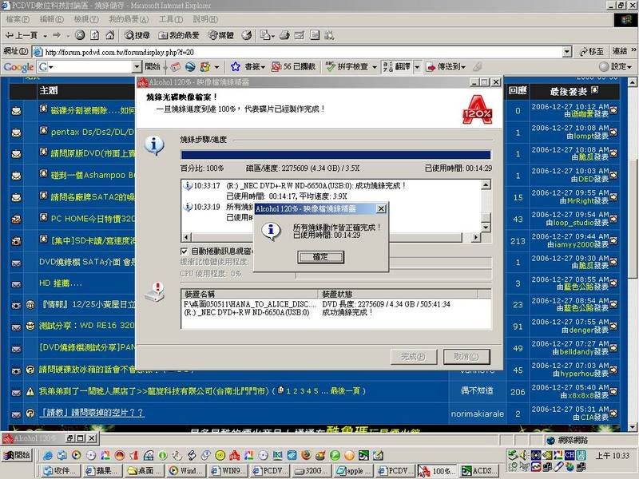Click the IE Refresh page button
Image resolution: width=639 pixels, height=479 pixels.
(94, 35)
